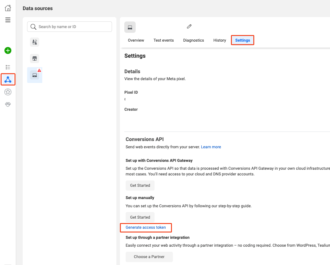330x265 pixels.
Task: Open the hamburger menu
Action: pos(8,20)
